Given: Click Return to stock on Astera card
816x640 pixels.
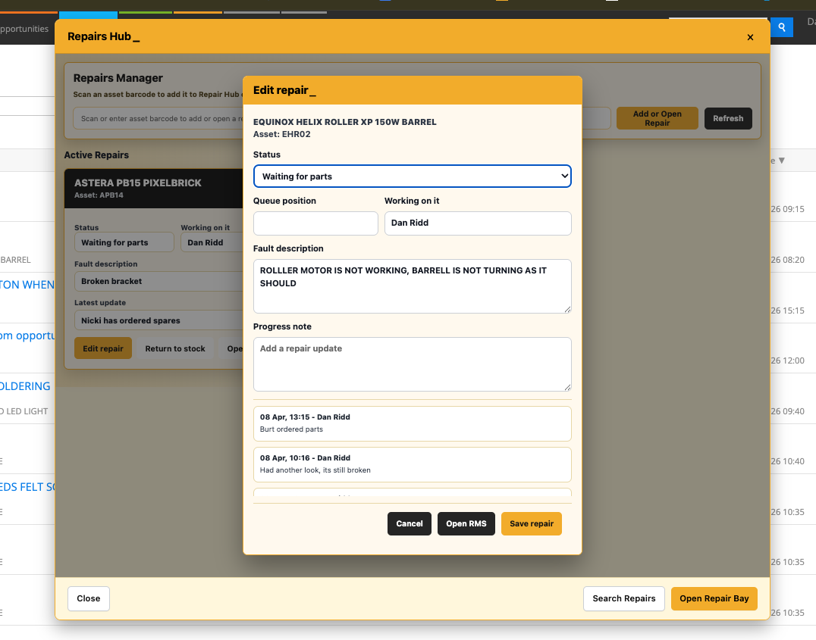Looking at the screenshot, I should coord(175,348).
